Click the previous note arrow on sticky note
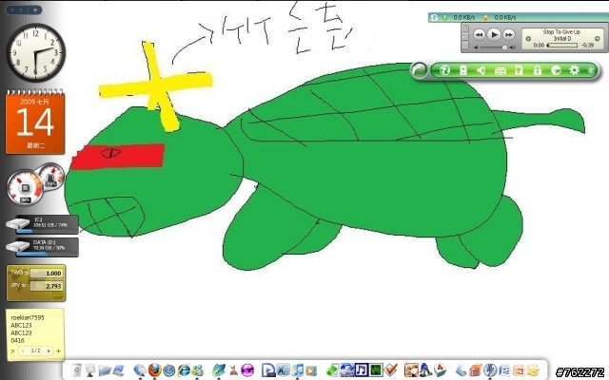The width and height of the screenshot is (609, 380). (x=23, y=351)
